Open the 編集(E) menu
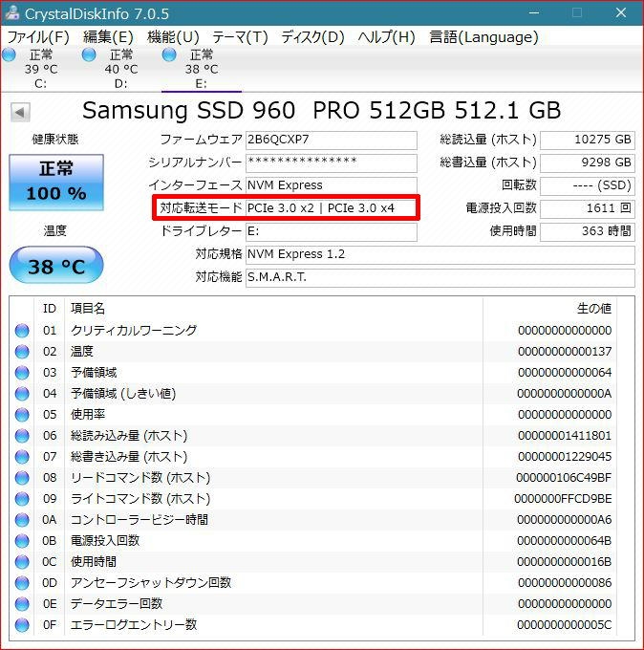 pyautogui.click(x=108, y=37)
